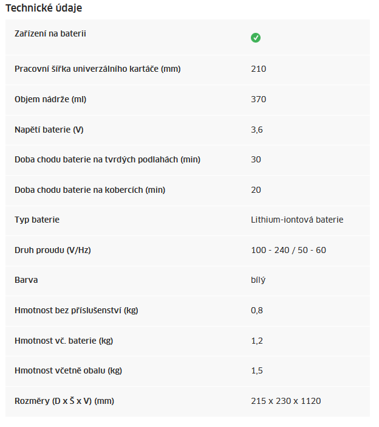Select the battery voltage value 3,6

click(257, 130)
